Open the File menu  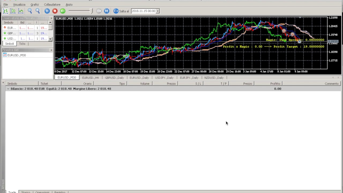[6, 5]
